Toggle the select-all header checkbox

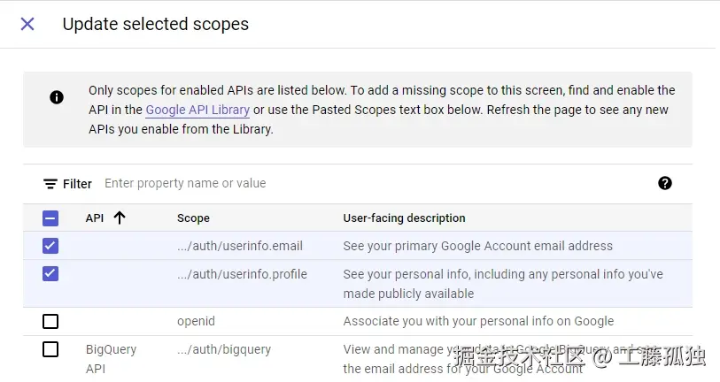pos(50,218)
